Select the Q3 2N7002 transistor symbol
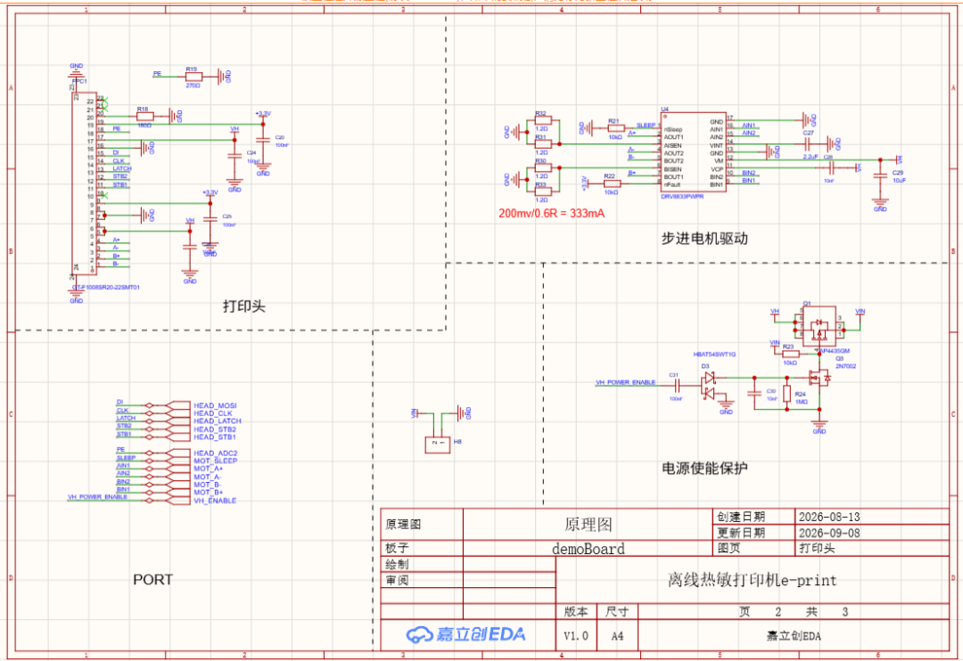The width and height of the screenshot is (963, 661). coord(819,379)
